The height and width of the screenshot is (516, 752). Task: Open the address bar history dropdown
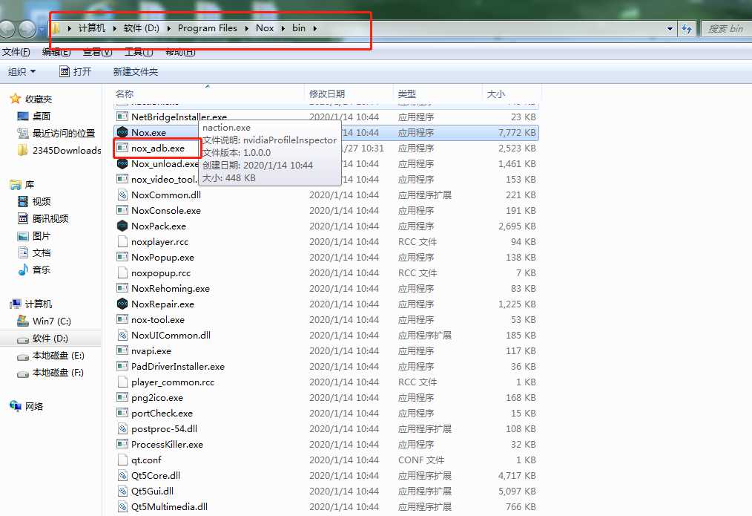click(670, 29)
